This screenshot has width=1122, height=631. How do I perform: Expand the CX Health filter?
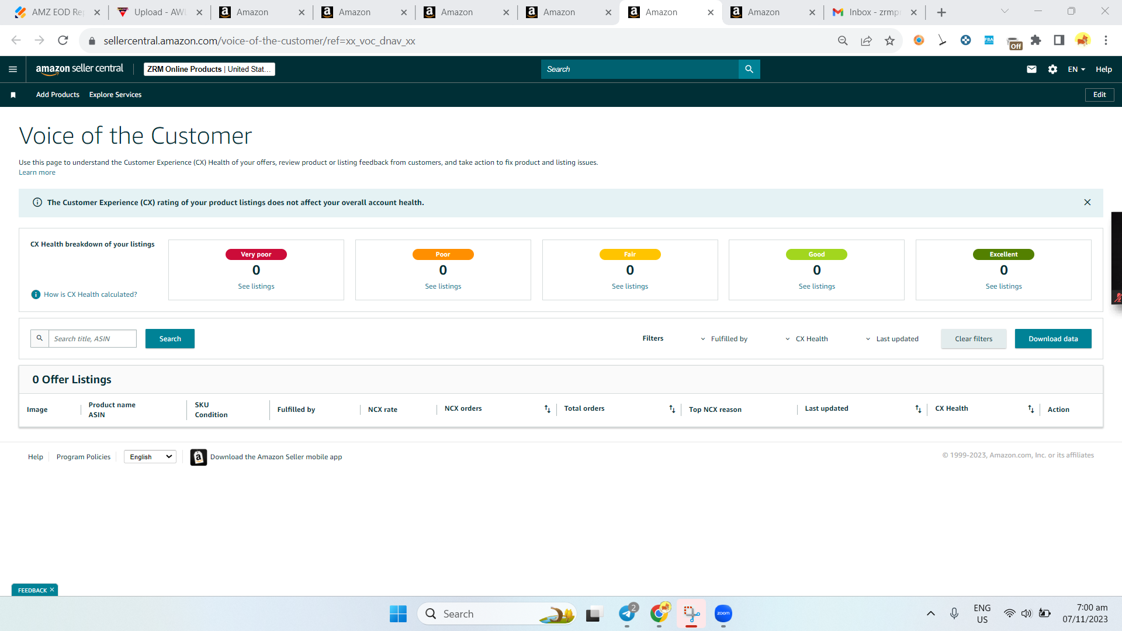806,339
